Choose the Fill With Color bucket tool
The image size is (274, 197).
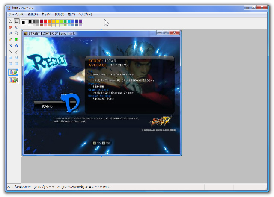(17, 27)
